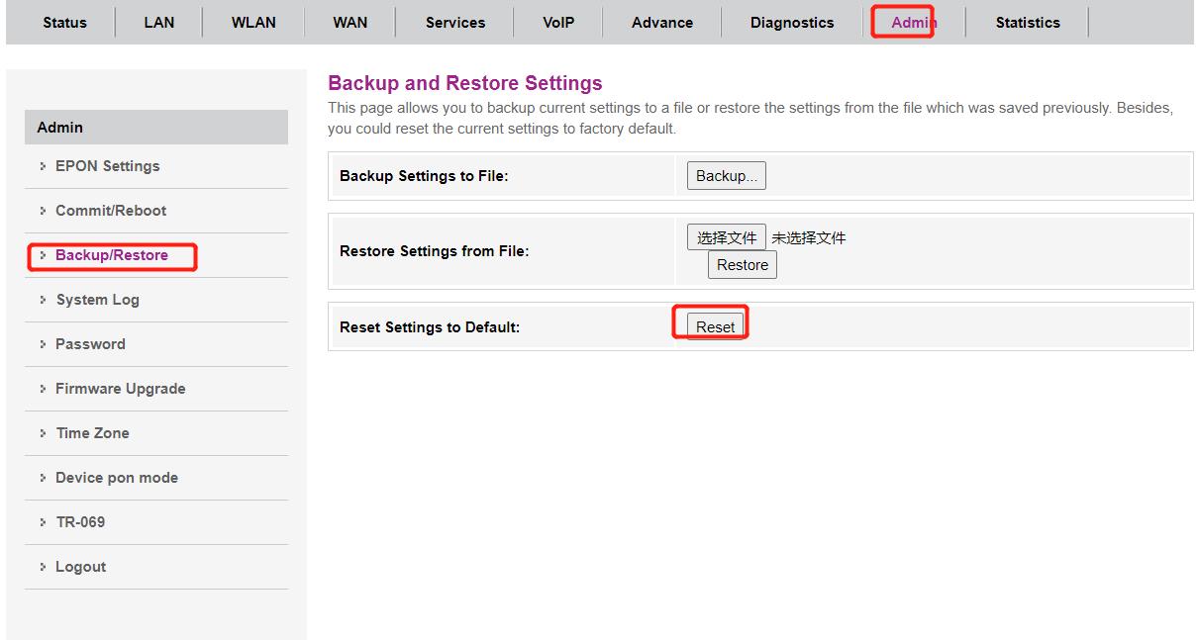Screen dimensions: 1198x640
Task: Open the Status tab
Action: pos(64,23)
